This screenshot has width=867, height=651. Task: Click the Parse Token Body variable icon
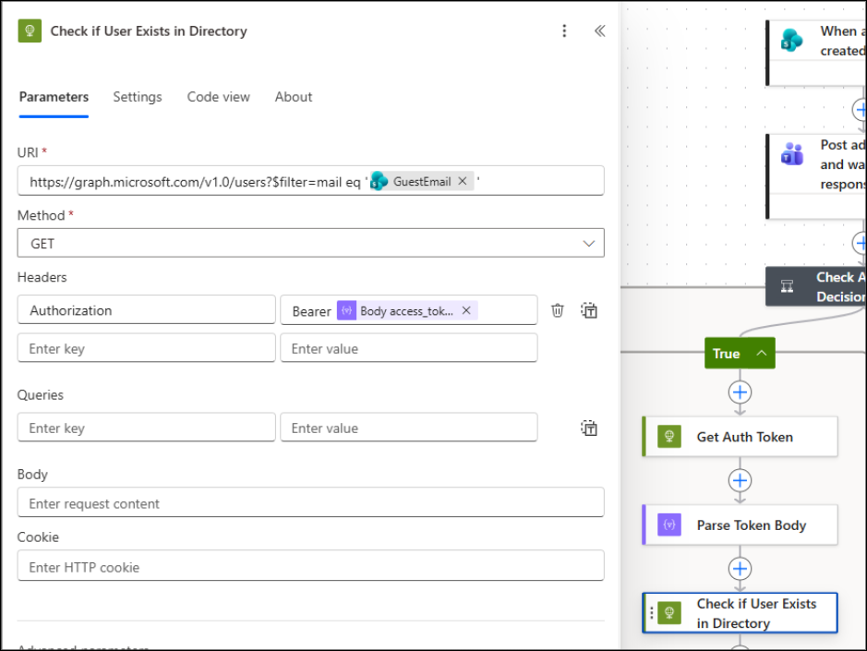click(669, 525)
